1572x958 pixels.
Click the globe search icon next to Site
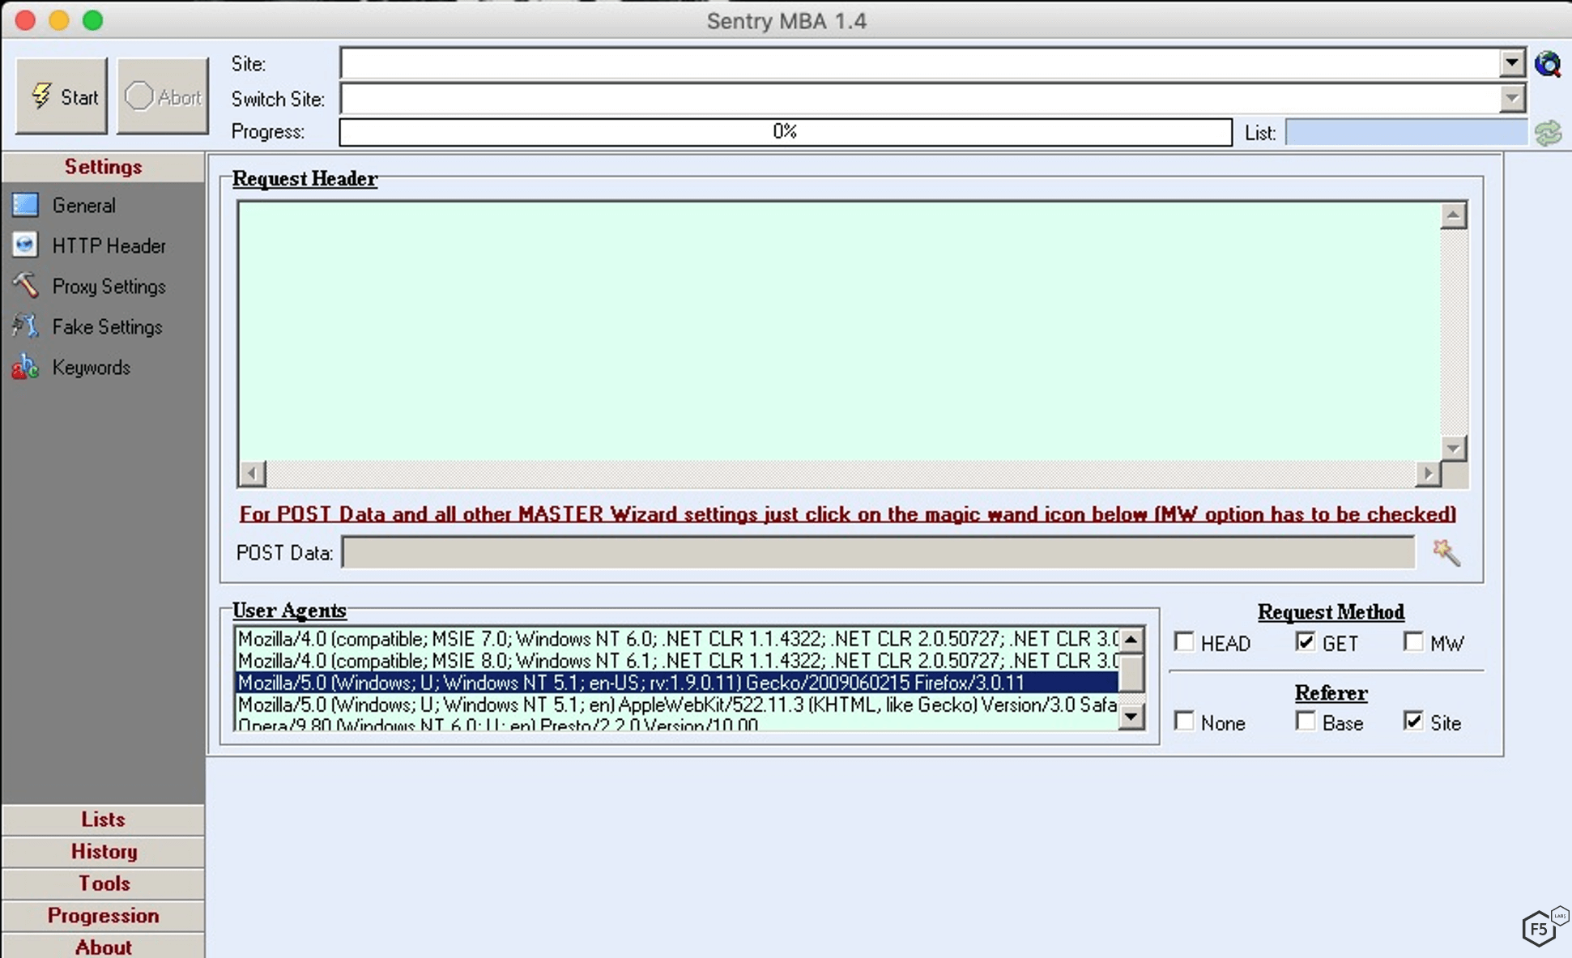pyautogui.click(x=1548, y=64)
